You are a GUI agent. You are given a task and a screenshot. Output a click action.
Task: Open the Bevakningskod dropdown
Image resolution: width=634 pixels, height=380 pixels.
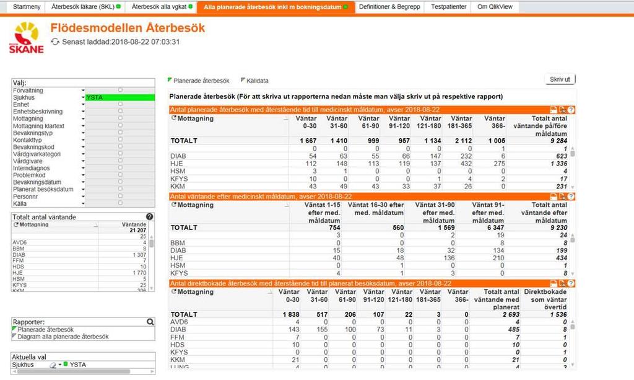tap(83, 148)
